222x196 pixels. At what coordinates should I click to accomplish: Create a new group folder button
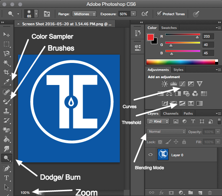[191, 192]
